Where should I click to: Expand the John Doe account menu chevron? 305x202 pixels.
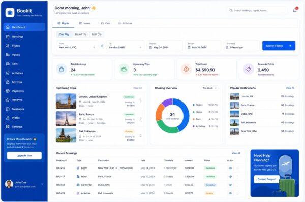pyautogui.click(x=42, y=184)
